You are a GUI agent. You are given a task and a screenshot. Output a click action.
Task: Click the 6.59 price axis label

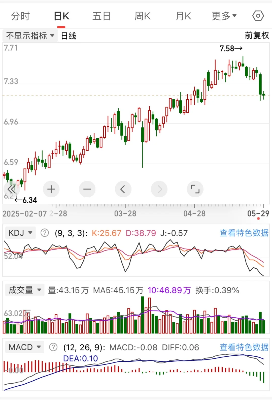(x=11, y=162)
